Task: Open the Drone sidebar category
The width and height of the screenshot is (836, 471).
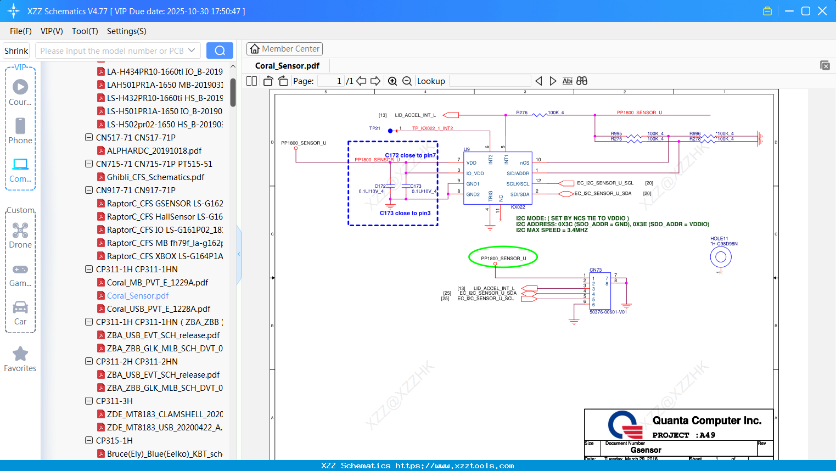Action: pos(20,235)
